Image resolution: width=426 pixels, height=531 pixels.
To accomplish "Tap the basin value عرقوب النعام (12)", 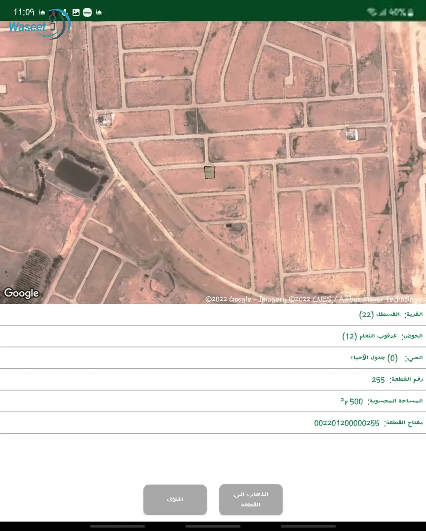I will (x=369, y=336).
